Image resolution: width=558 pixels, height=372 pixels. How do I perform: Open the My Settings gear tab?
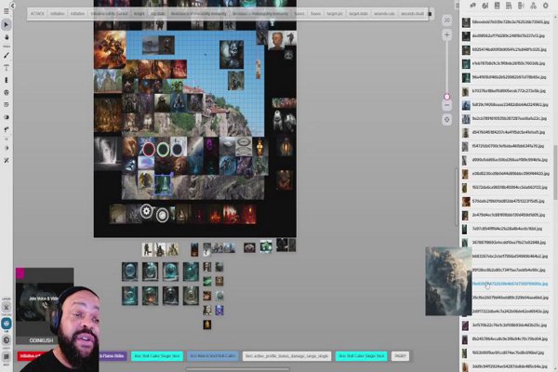(x=545, y=6)
